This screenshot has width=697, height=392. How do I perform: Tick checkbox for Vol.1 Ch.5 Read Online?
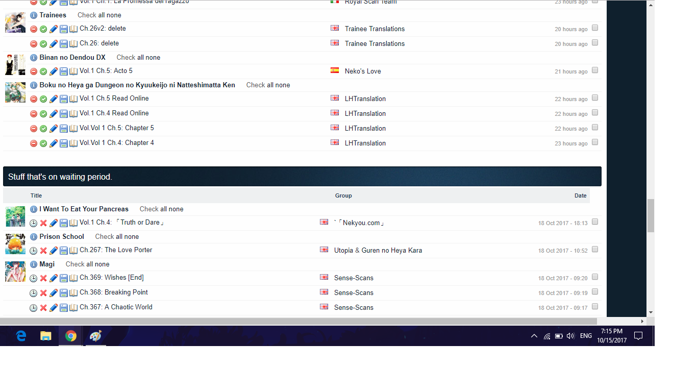click(595, 98)
